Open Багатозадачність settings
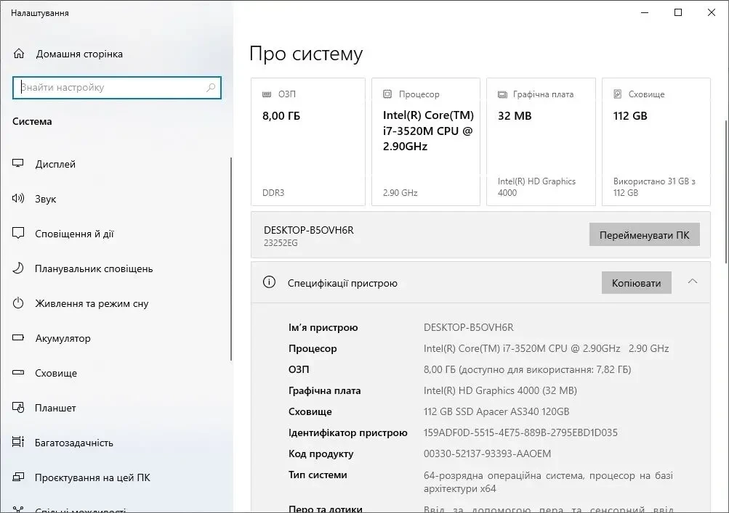This screenshot has width=729, height=513. click(74, 443)
